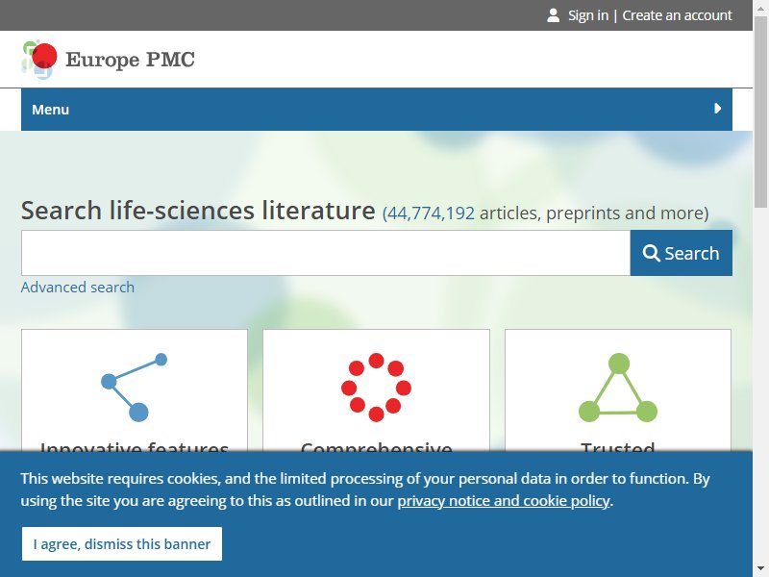Open the Sign in link
769x577 pixels.
[x=588, y=15]
